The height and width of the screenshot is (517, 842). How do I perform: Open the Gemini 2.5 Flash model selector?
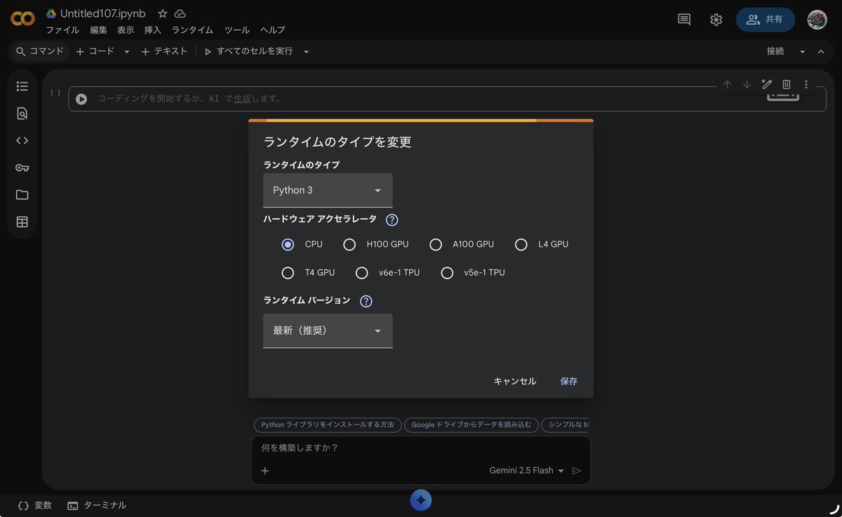pyautogui.click(x=527, y=471)
